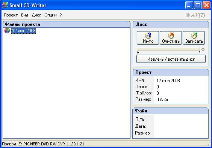The height and width of the screenshot is (148, 212).
Task: Click the Размер 0 байт value
Action: tap(162, 100)
